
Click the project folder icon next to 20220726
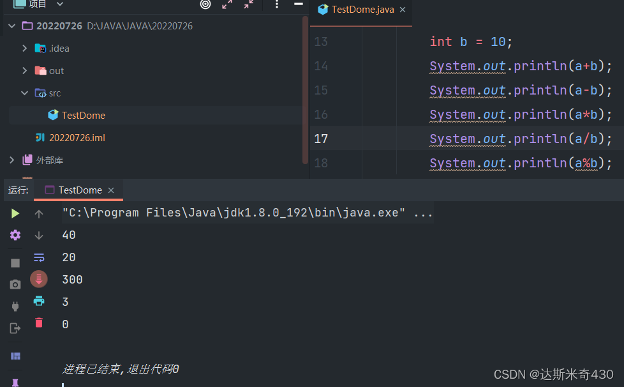27,26
